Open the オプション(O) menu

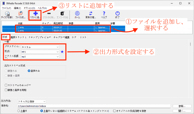(29, 8)
